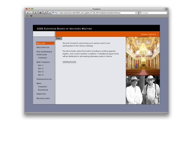This screenshot has width=193, height=146.
Task: Open the Top Sites grid icon
Action: pos(31,16)
